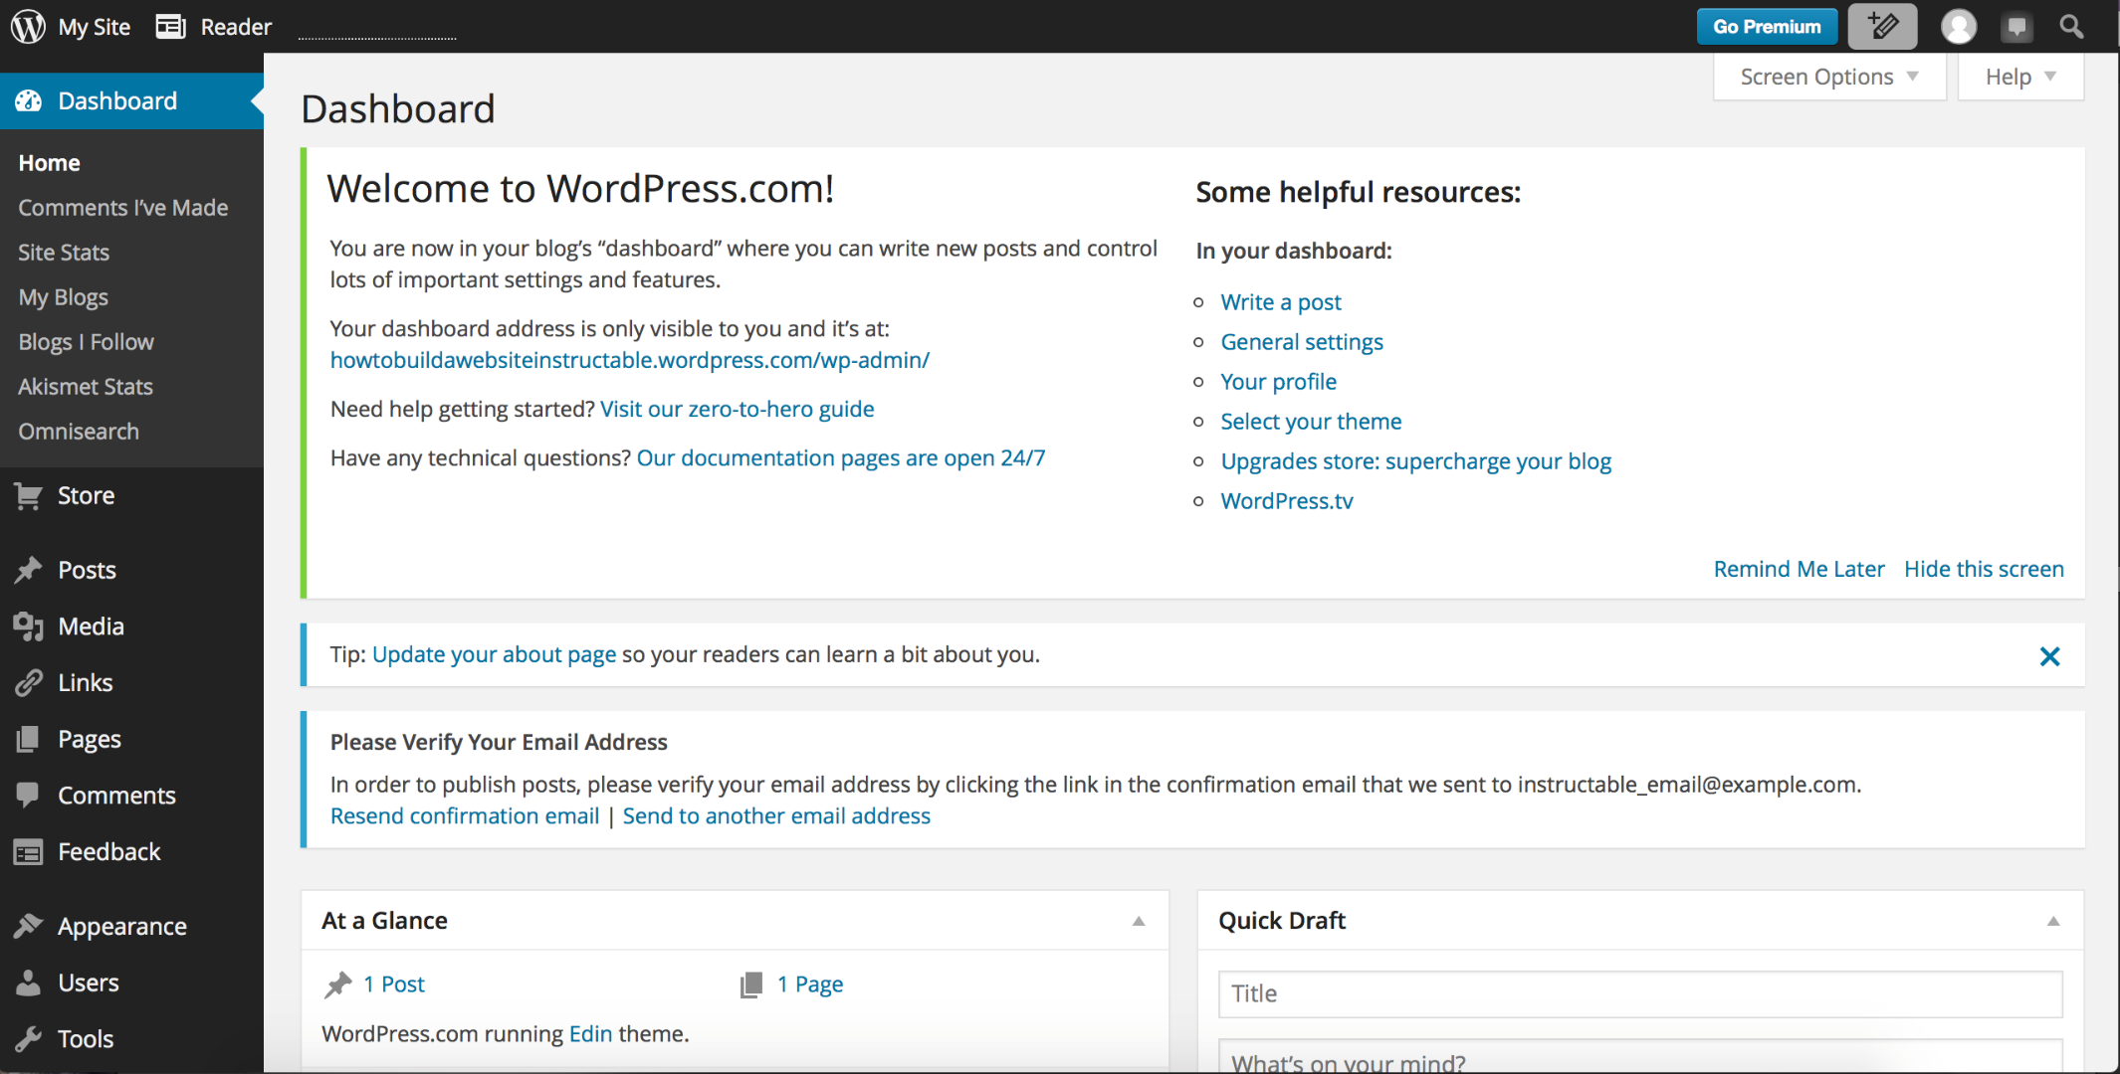Click Select your theme link
2120x1074 pixels.
coord(1311,422)
